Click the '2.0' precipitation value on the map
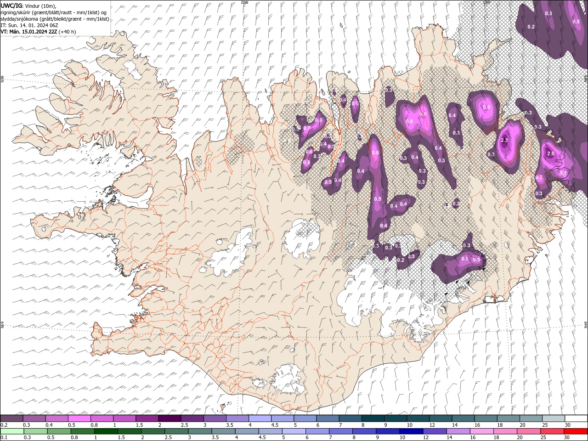Viewport: 588px width, 441px height. click(x=551, y=153)
